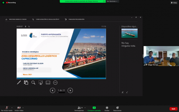
Task: Open Configuración de visualización dropdown
Action: pyautogui.click(x=45, y=19)
